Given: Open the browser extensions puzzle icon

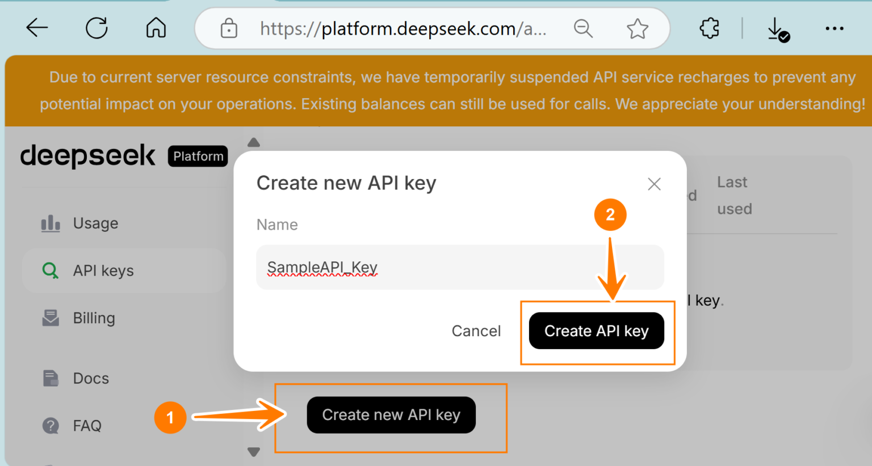Looking at the screenshot, I should 708,28.
